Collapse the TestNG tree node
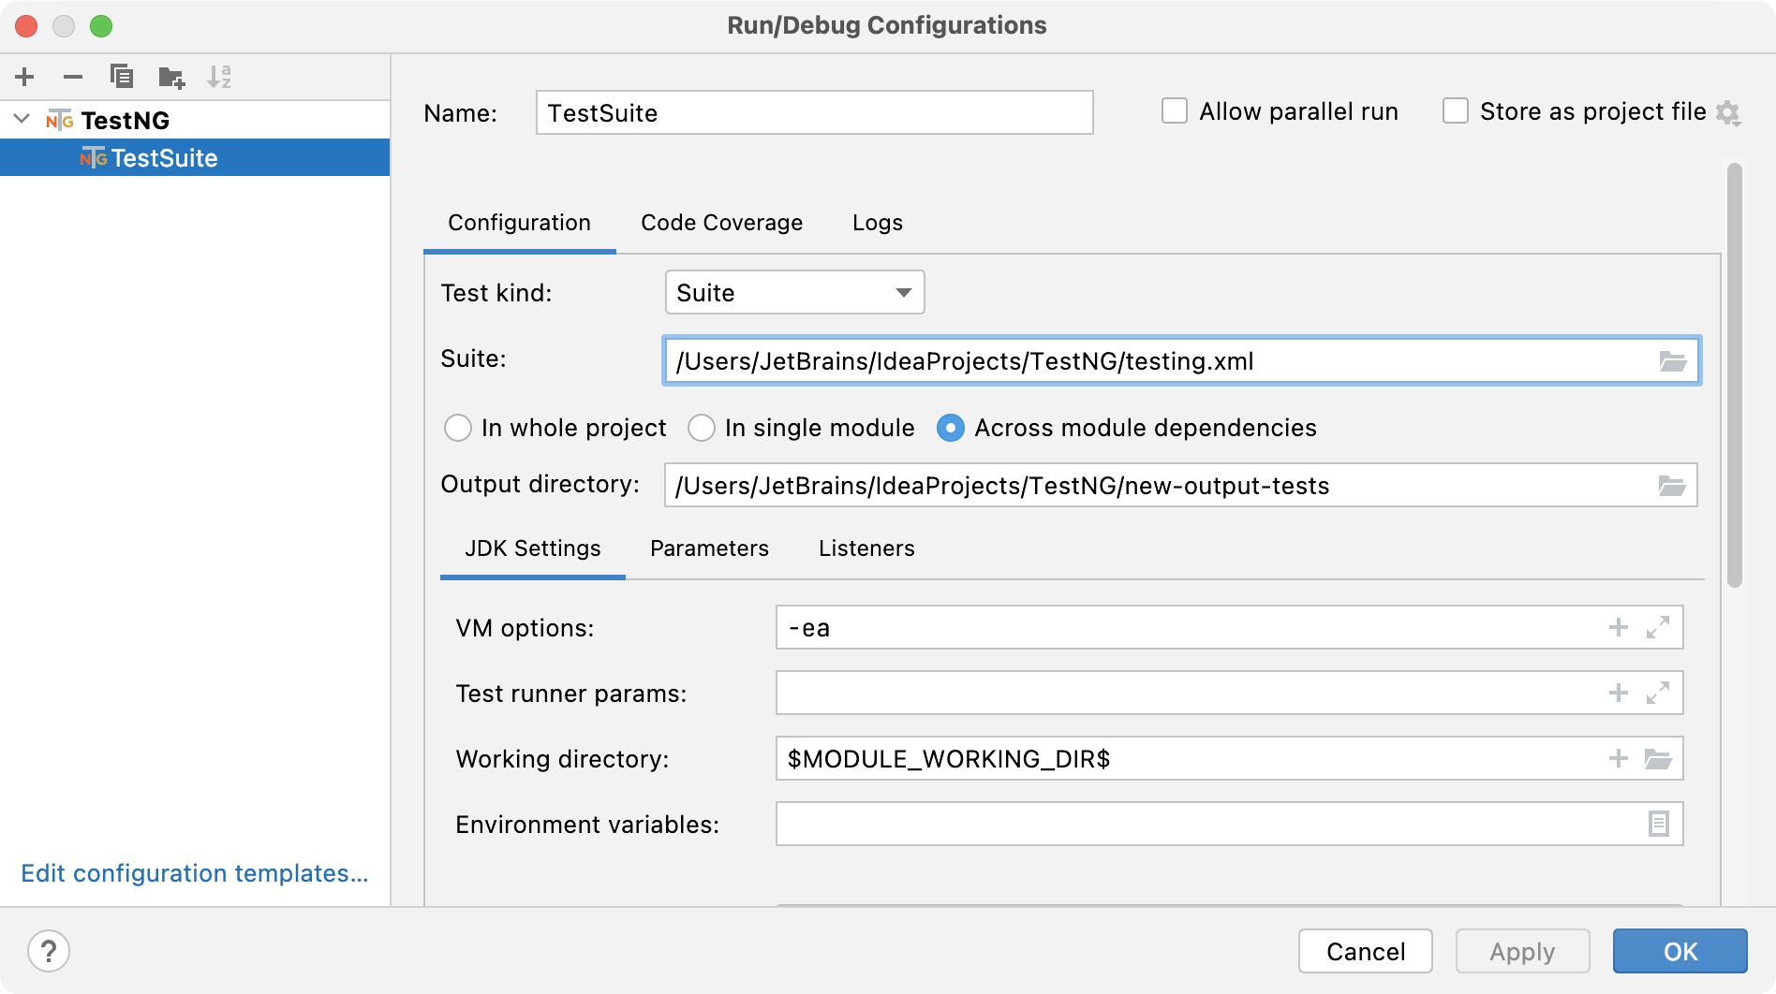 [22, 119]
